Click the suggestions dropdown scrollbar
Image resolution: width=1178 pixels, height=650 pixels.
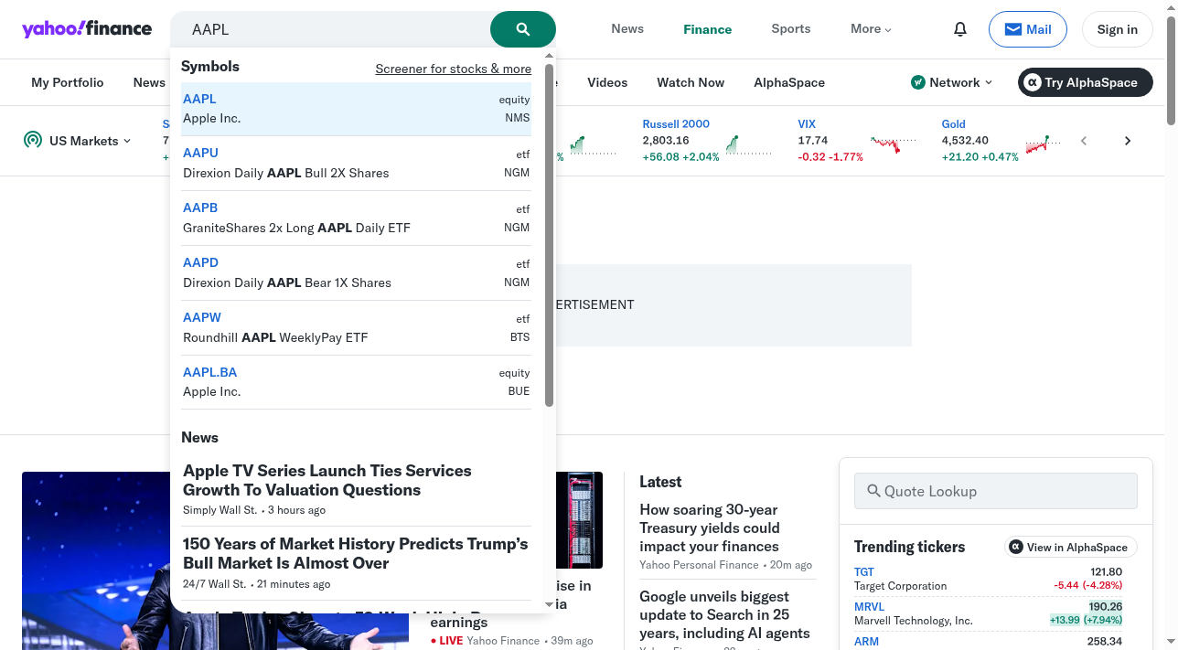click(549, 236)
